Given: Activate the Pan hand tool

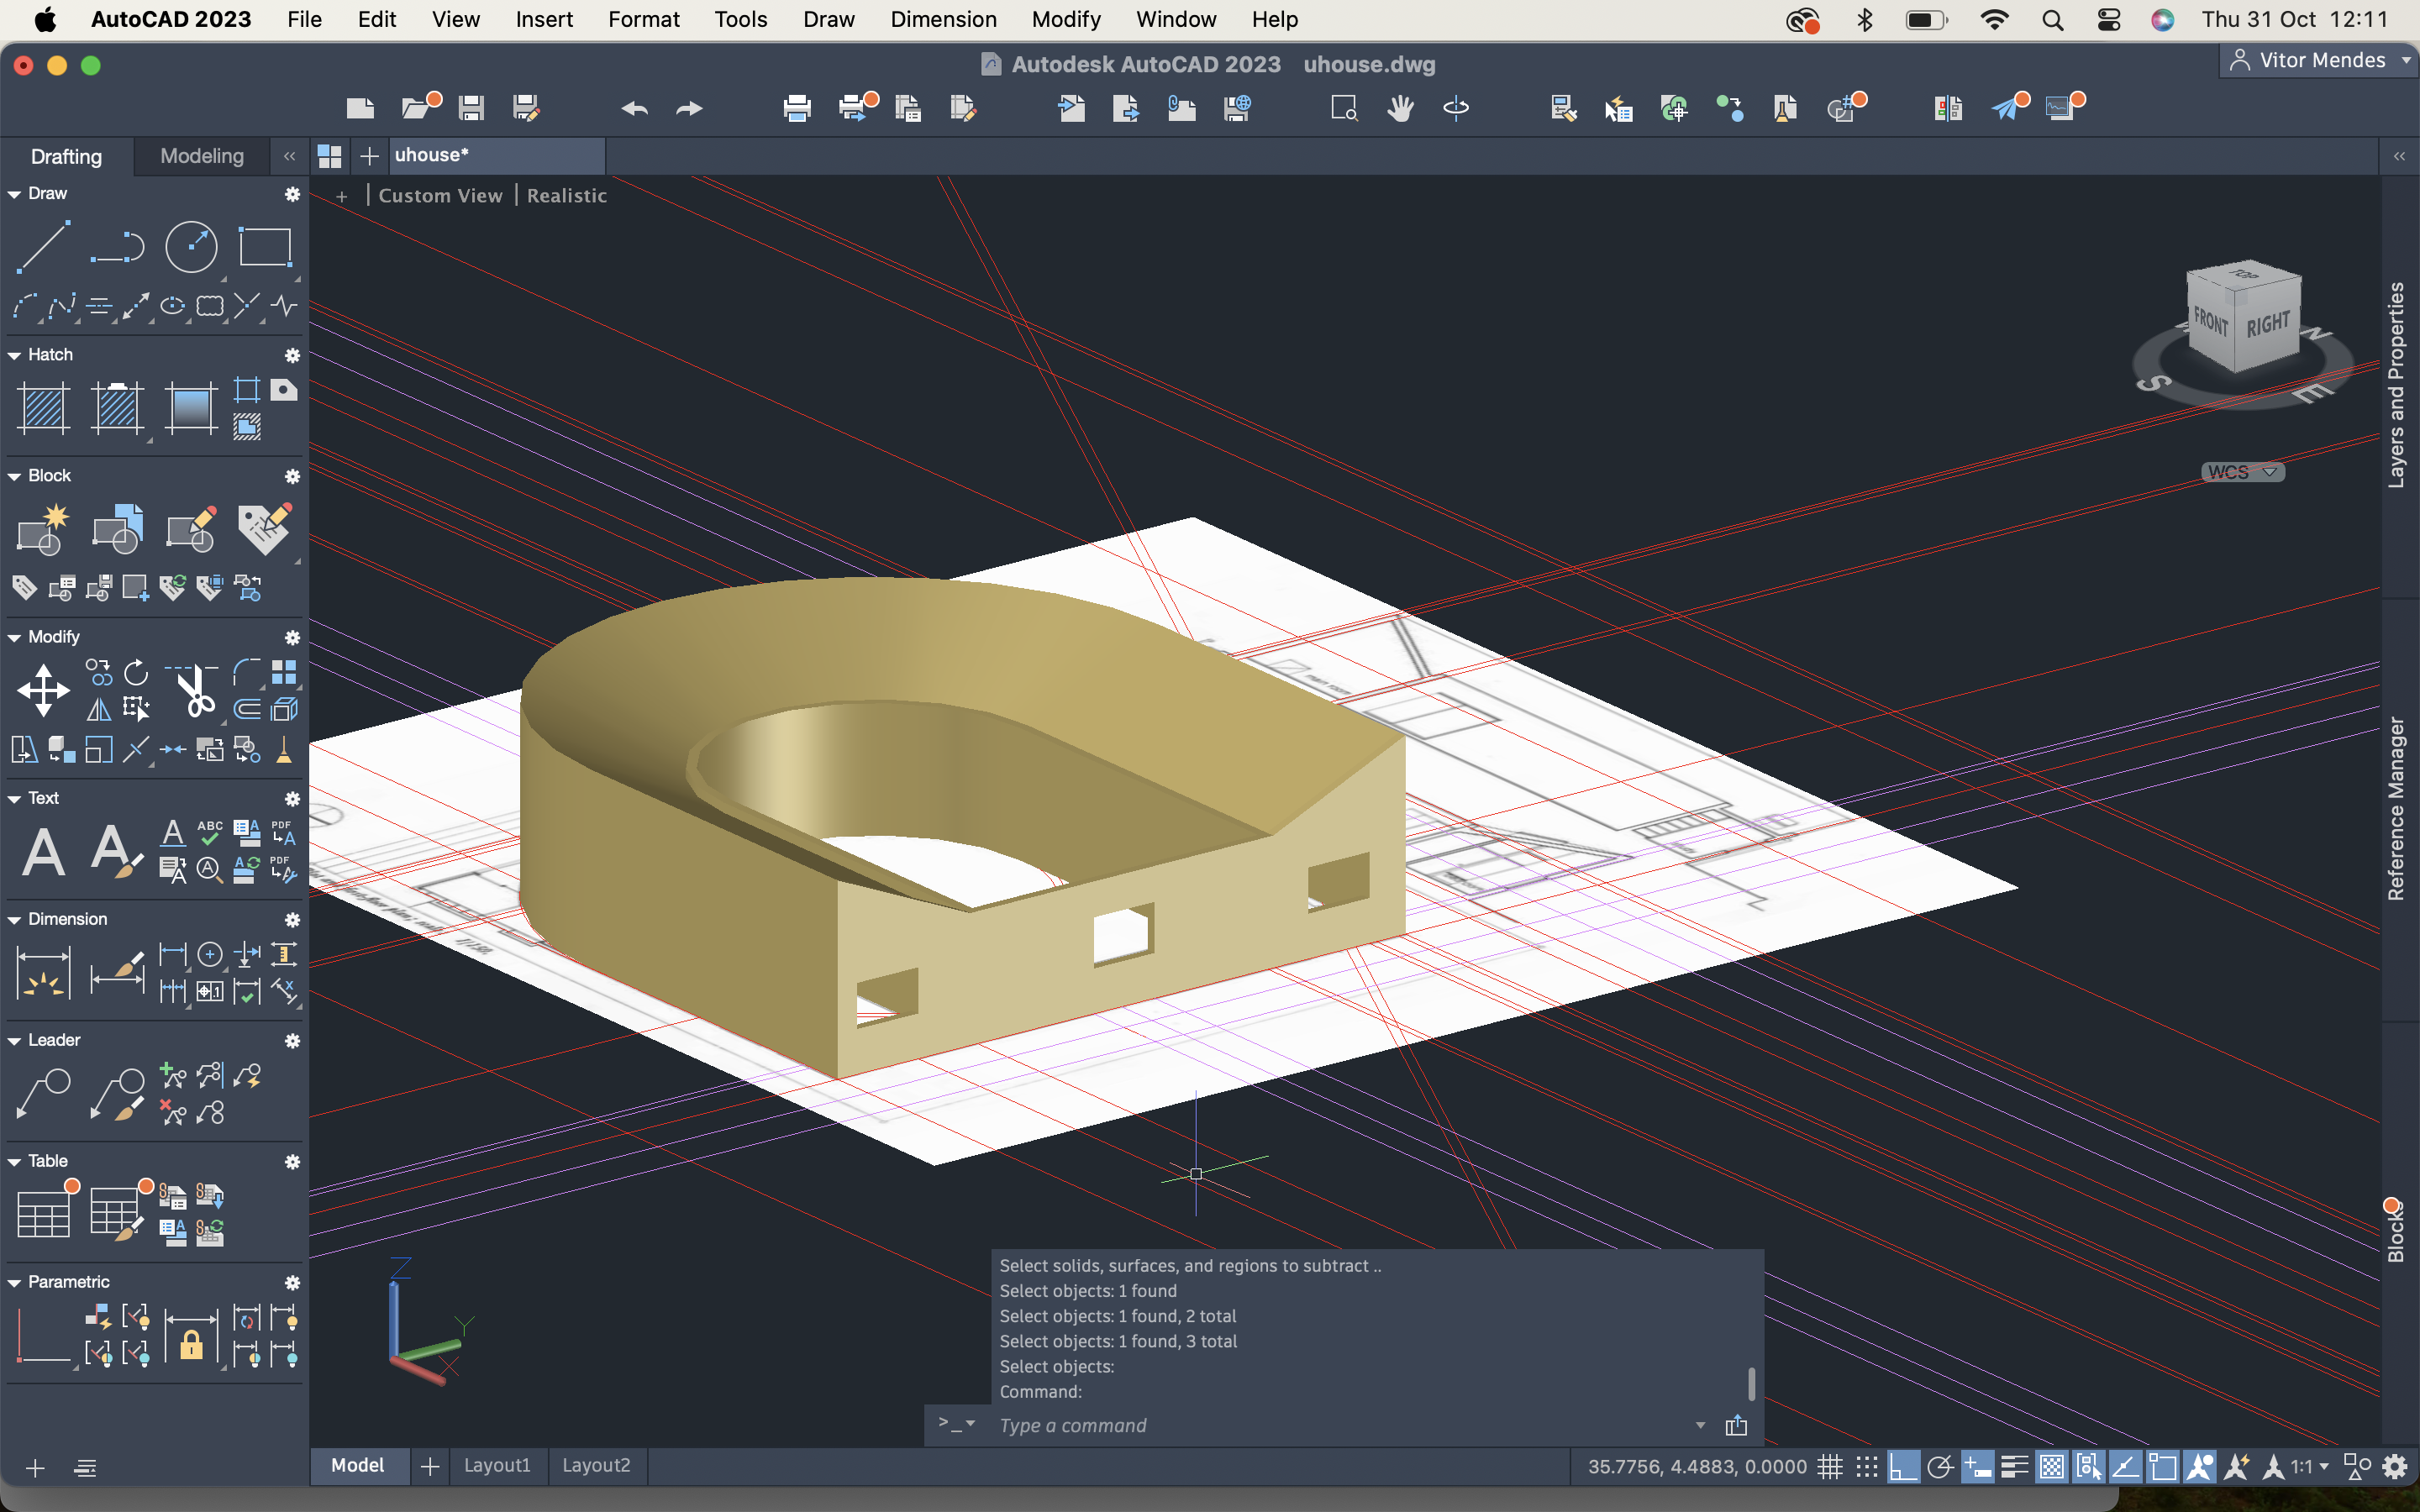Looking at the screenshot, I should 1400,108.
